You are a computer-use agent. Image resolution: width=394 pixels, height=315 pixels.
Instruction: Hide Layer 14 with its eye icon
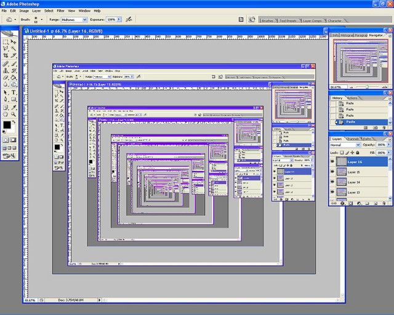(332, 182)
